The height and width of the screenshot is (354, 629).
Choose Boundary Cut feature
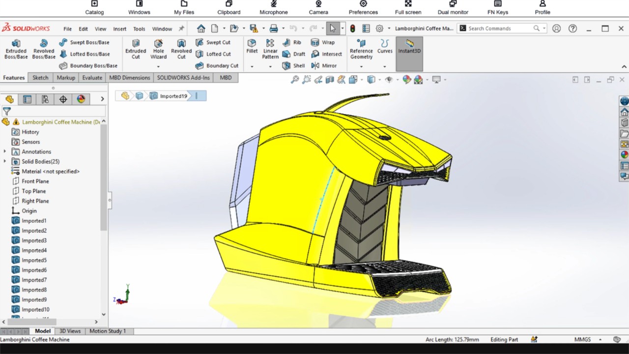pyautogui.click(x=217, y=65)
